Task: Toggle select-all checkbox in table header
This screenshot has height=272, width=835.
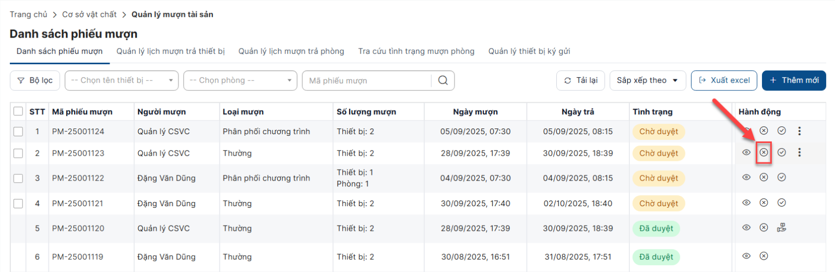Action: click(x=18, y=111)
